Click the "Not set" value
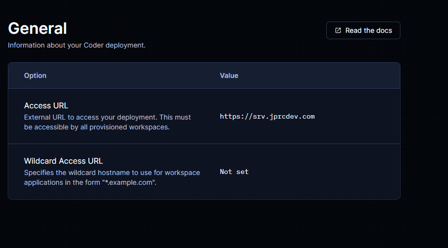This screenshot has height=248, width=448. [234, 172]
